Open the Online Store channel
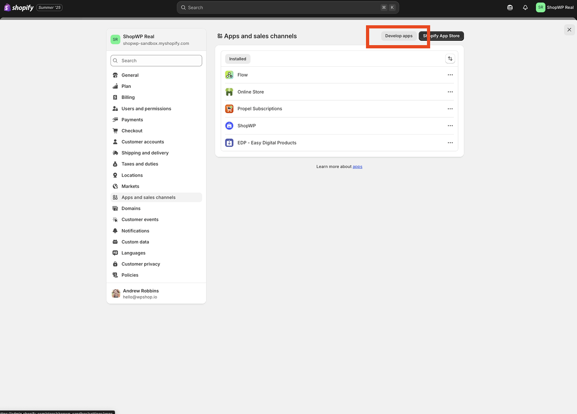577x414 pixels. click(x=339, y=92)
